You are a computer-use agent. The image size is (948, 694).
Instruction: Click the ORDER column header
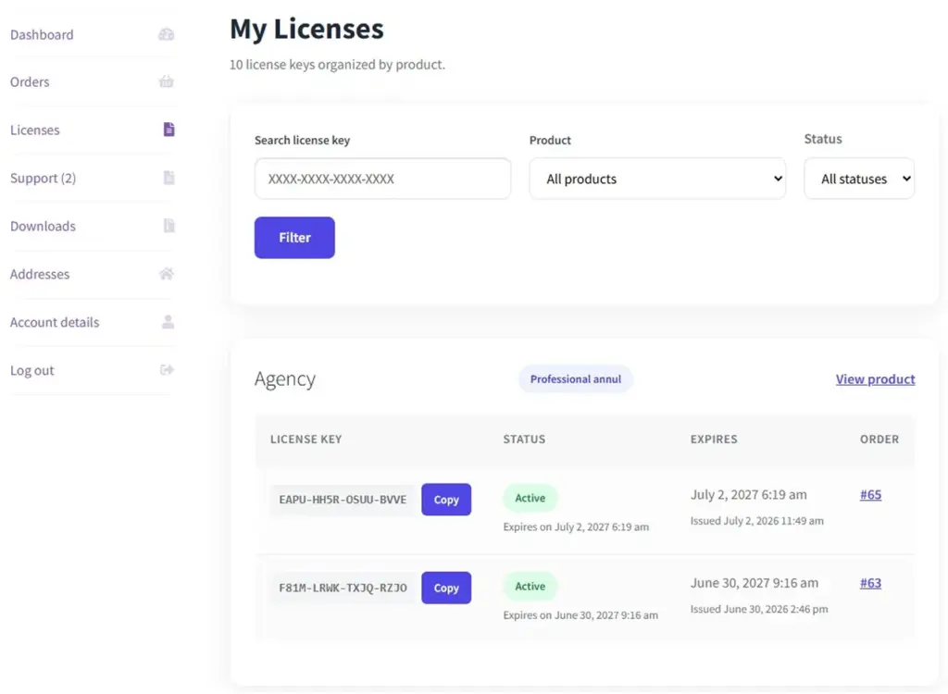(x=879, y=440)
